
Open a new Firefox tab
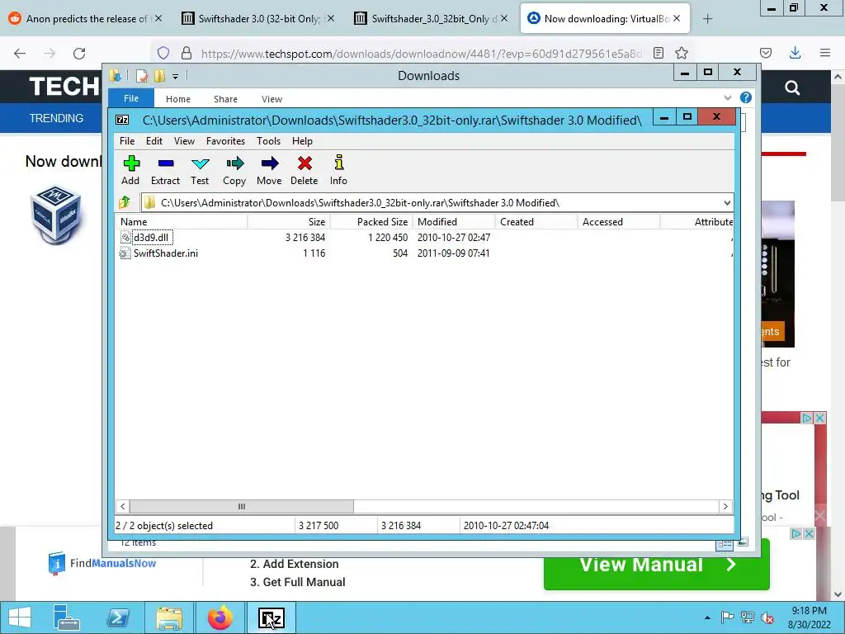707,19
